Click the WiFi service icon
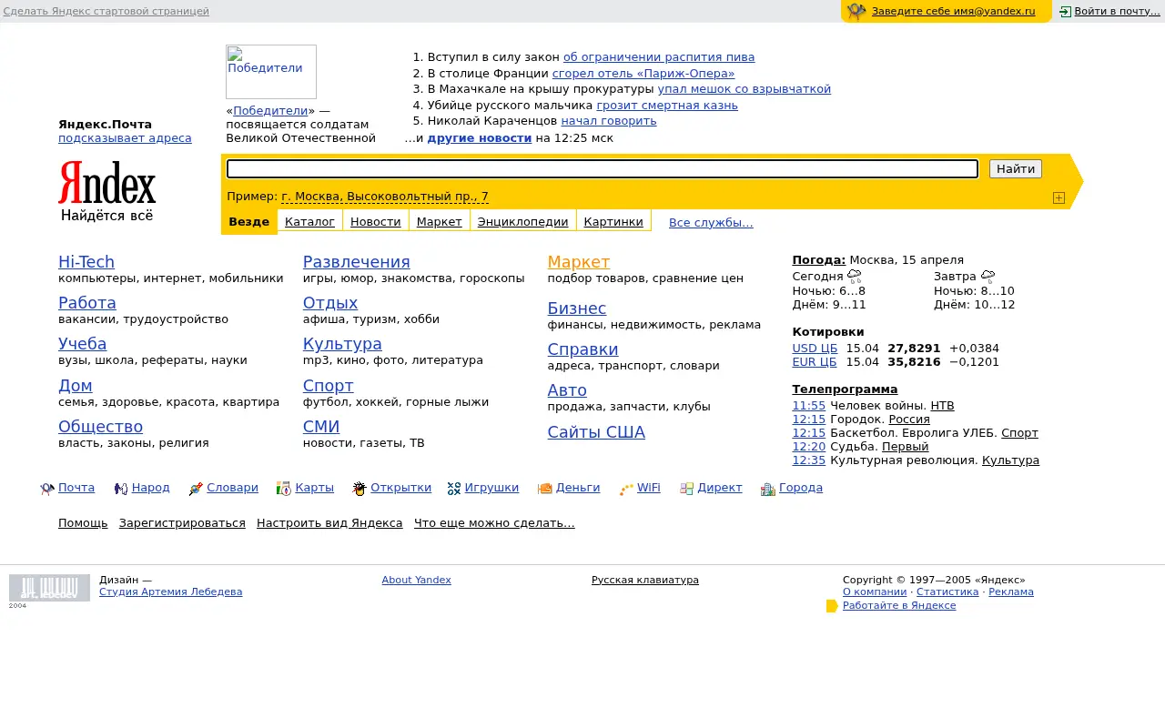The height and width of the screenshot is (728, 1165). tap(626, 489)
